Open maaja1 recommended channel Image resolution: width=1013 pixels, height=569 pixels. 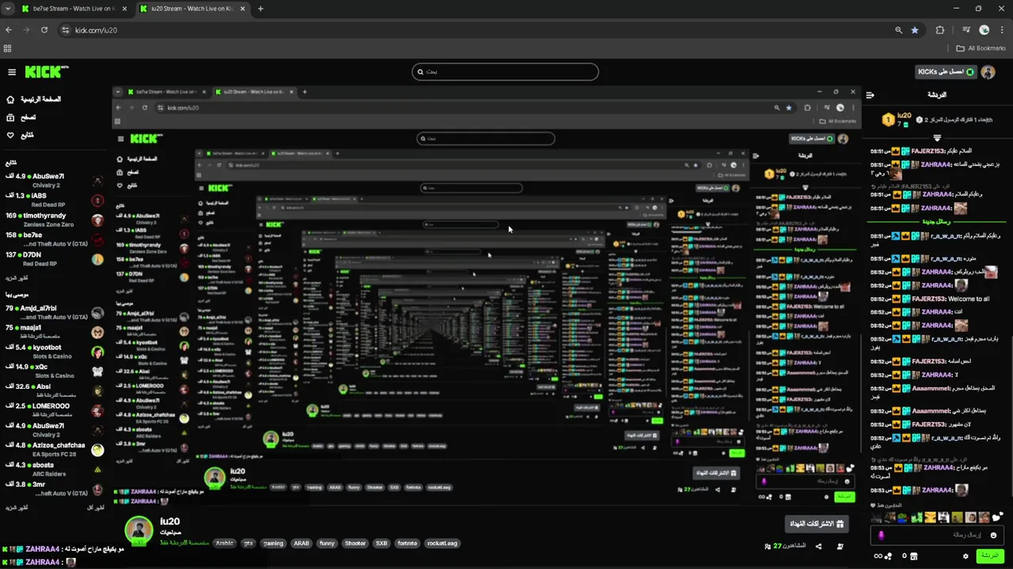click(x=54, y=332)
